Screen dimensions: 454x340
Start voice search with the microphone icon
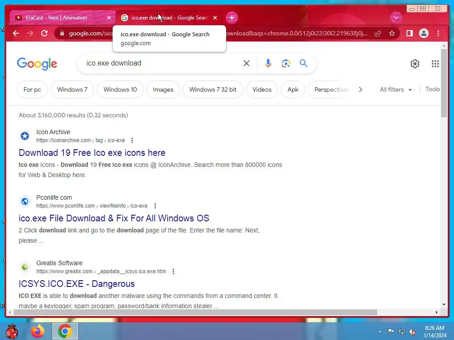(x=268, y=63)
